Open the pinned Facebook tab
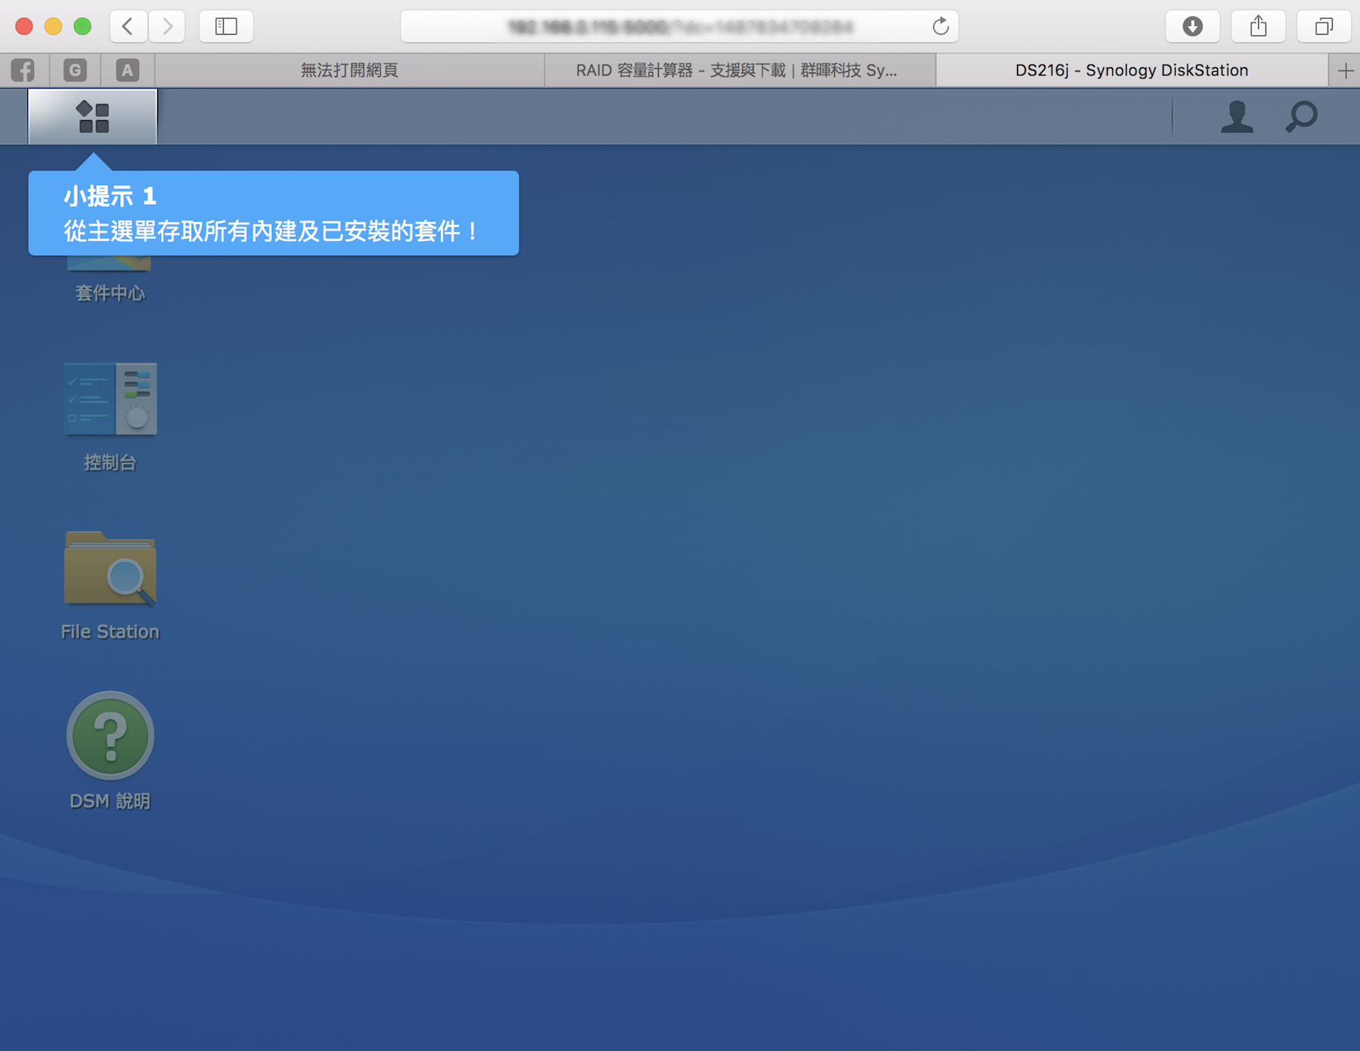The image size is (1360, 1051). click(x=23, y=70)
